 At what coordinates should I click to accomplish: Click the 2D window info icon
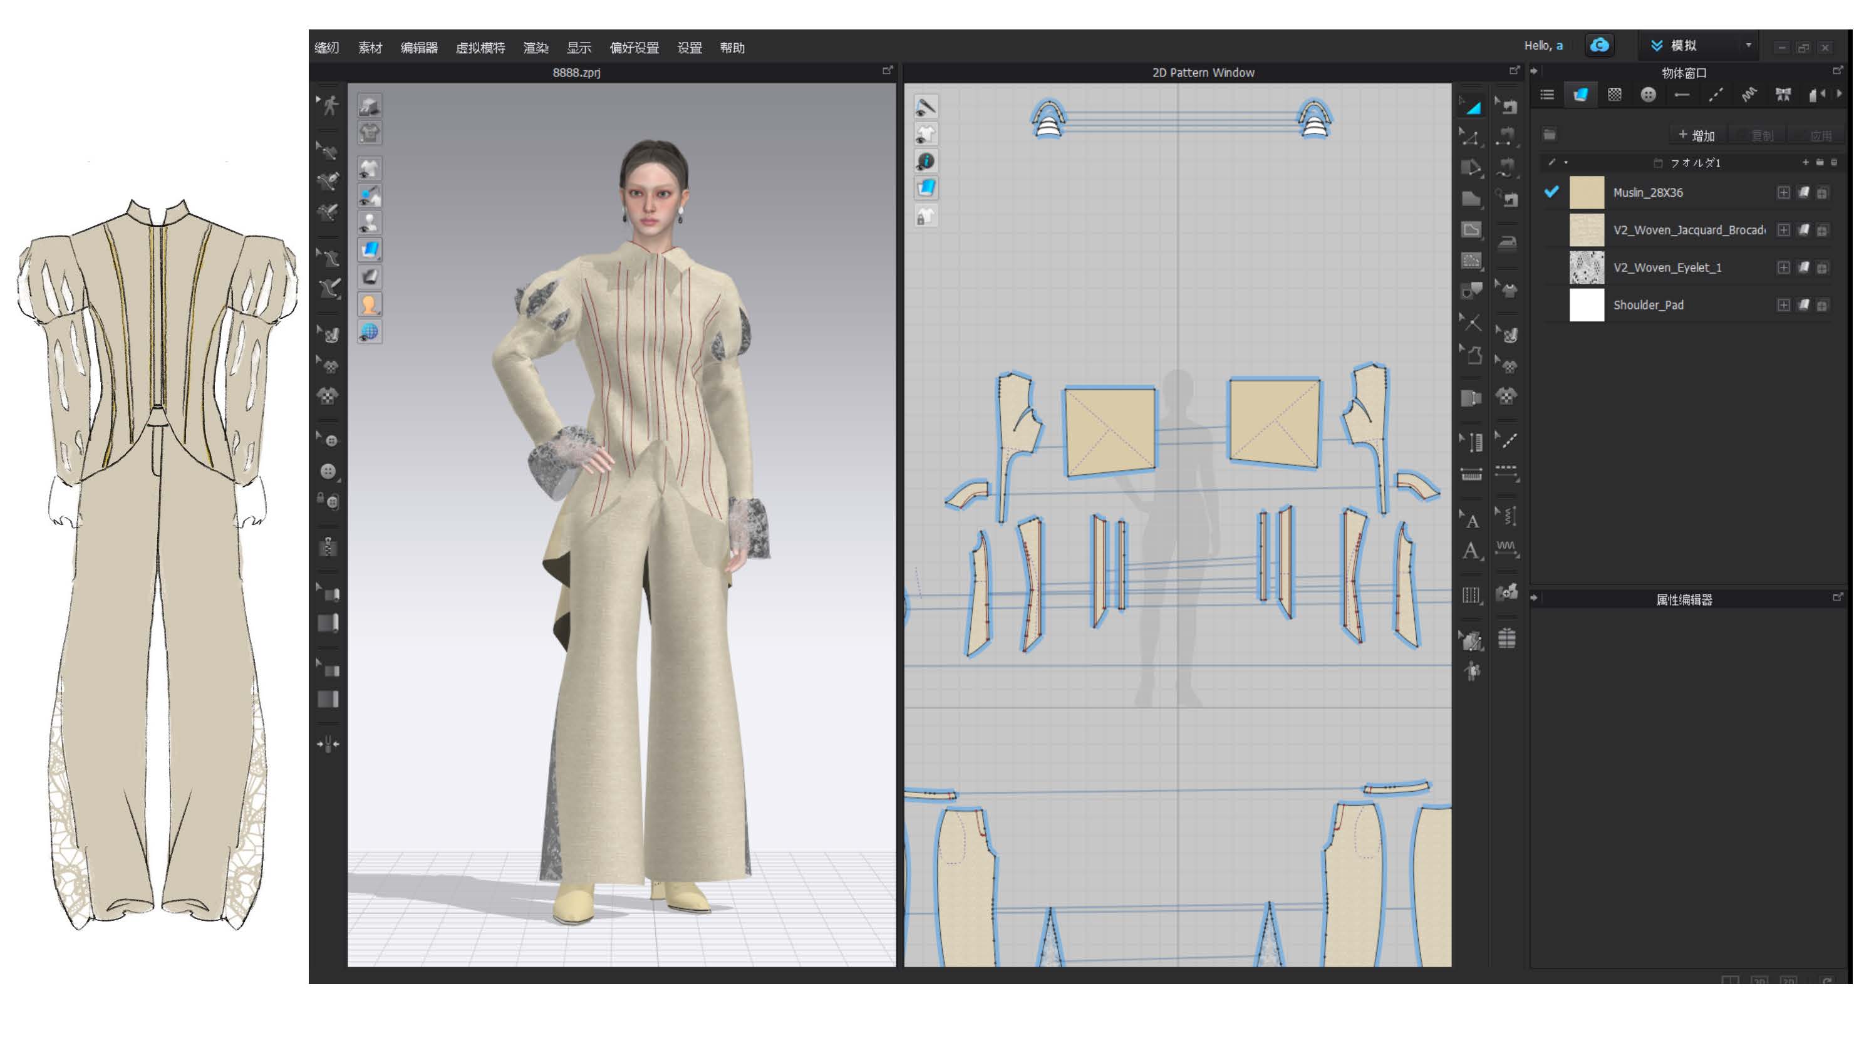(x=926, y=161)
